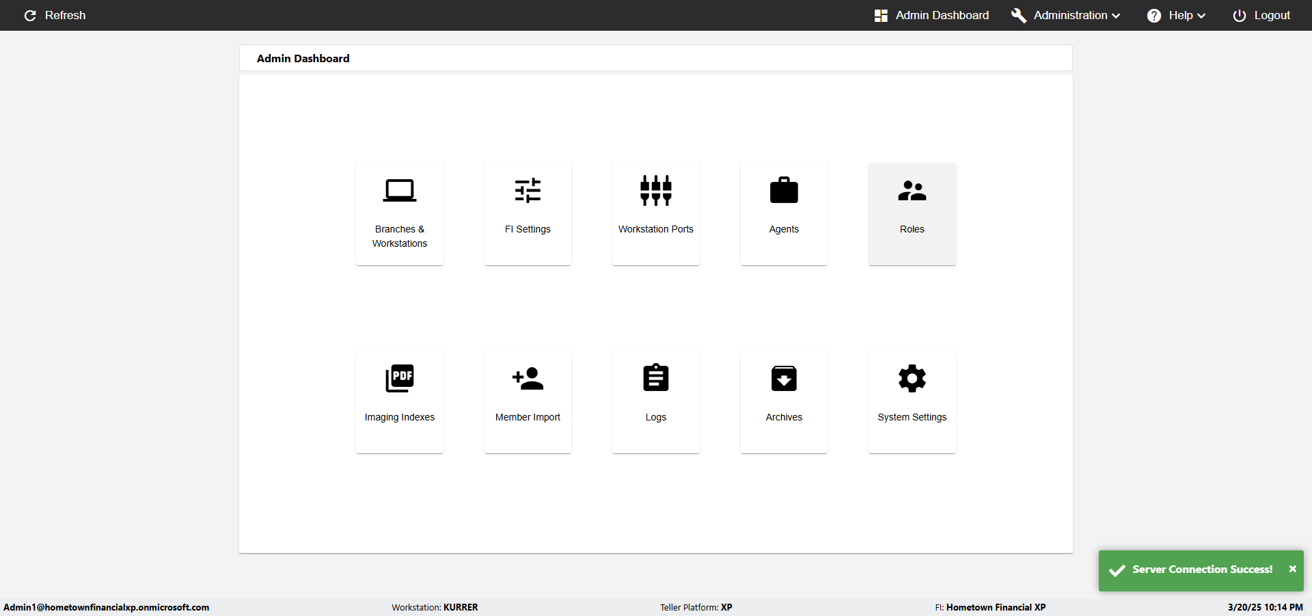Click the Workstation Ports label
This screenshot has width=1312, height=616.
(x=656, y=229)
